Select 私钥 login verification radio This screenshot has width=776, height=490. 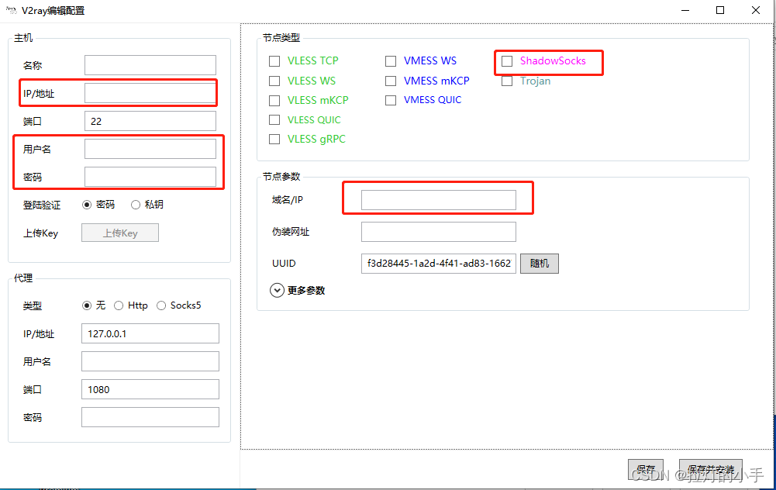[x=136, y=205]
